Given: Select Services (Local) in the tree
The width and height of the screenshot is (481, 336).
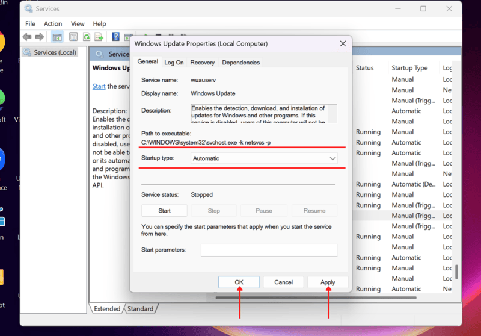Looking at the screenshot, I should (x=54, y=52).
